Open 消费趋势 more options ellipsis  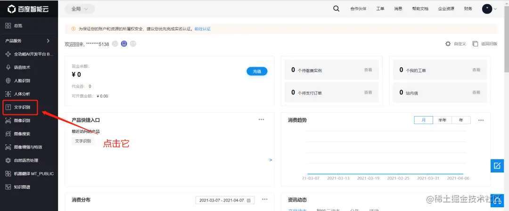click(481, 120)
